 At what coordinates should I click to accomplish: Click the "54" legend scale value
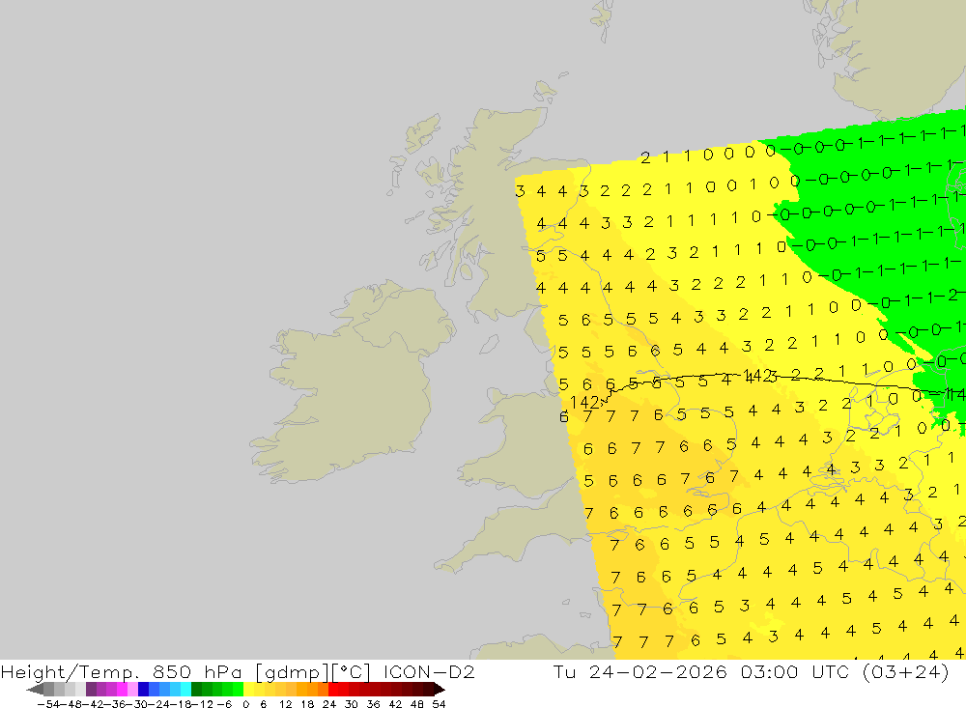439,704
